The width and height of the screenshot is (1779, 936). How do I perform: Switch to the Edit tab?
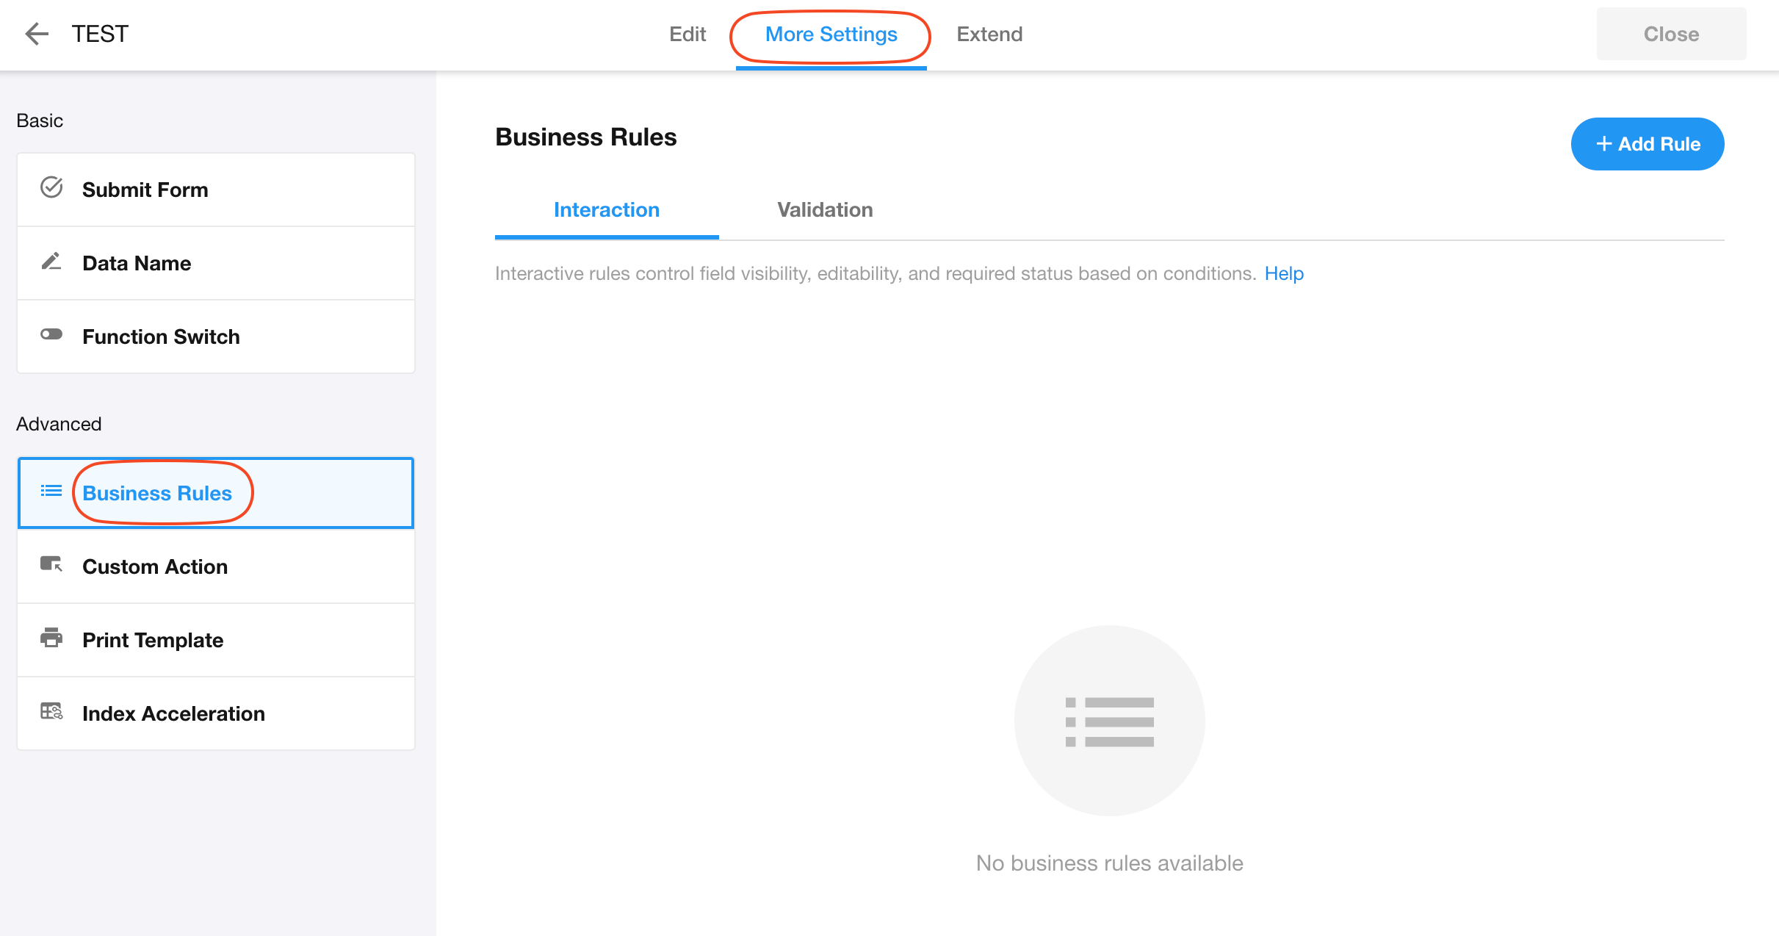click(x=688, y=35)
